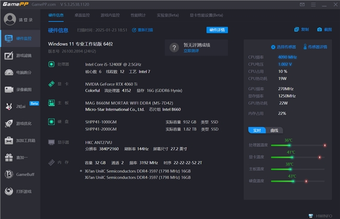The width and height of the screenshot is (340, 219).
Task: Click the 显存频率 1250MHz value
Action: pos(287,96)
